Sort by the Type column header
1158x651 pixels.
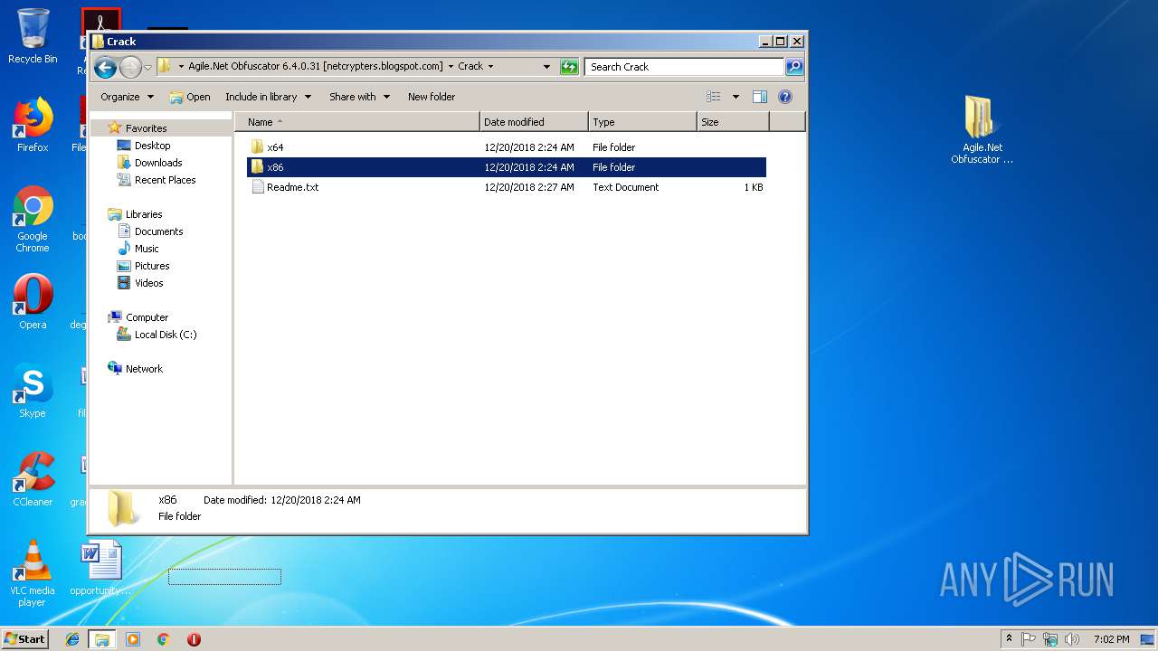[x=642, y=122]
